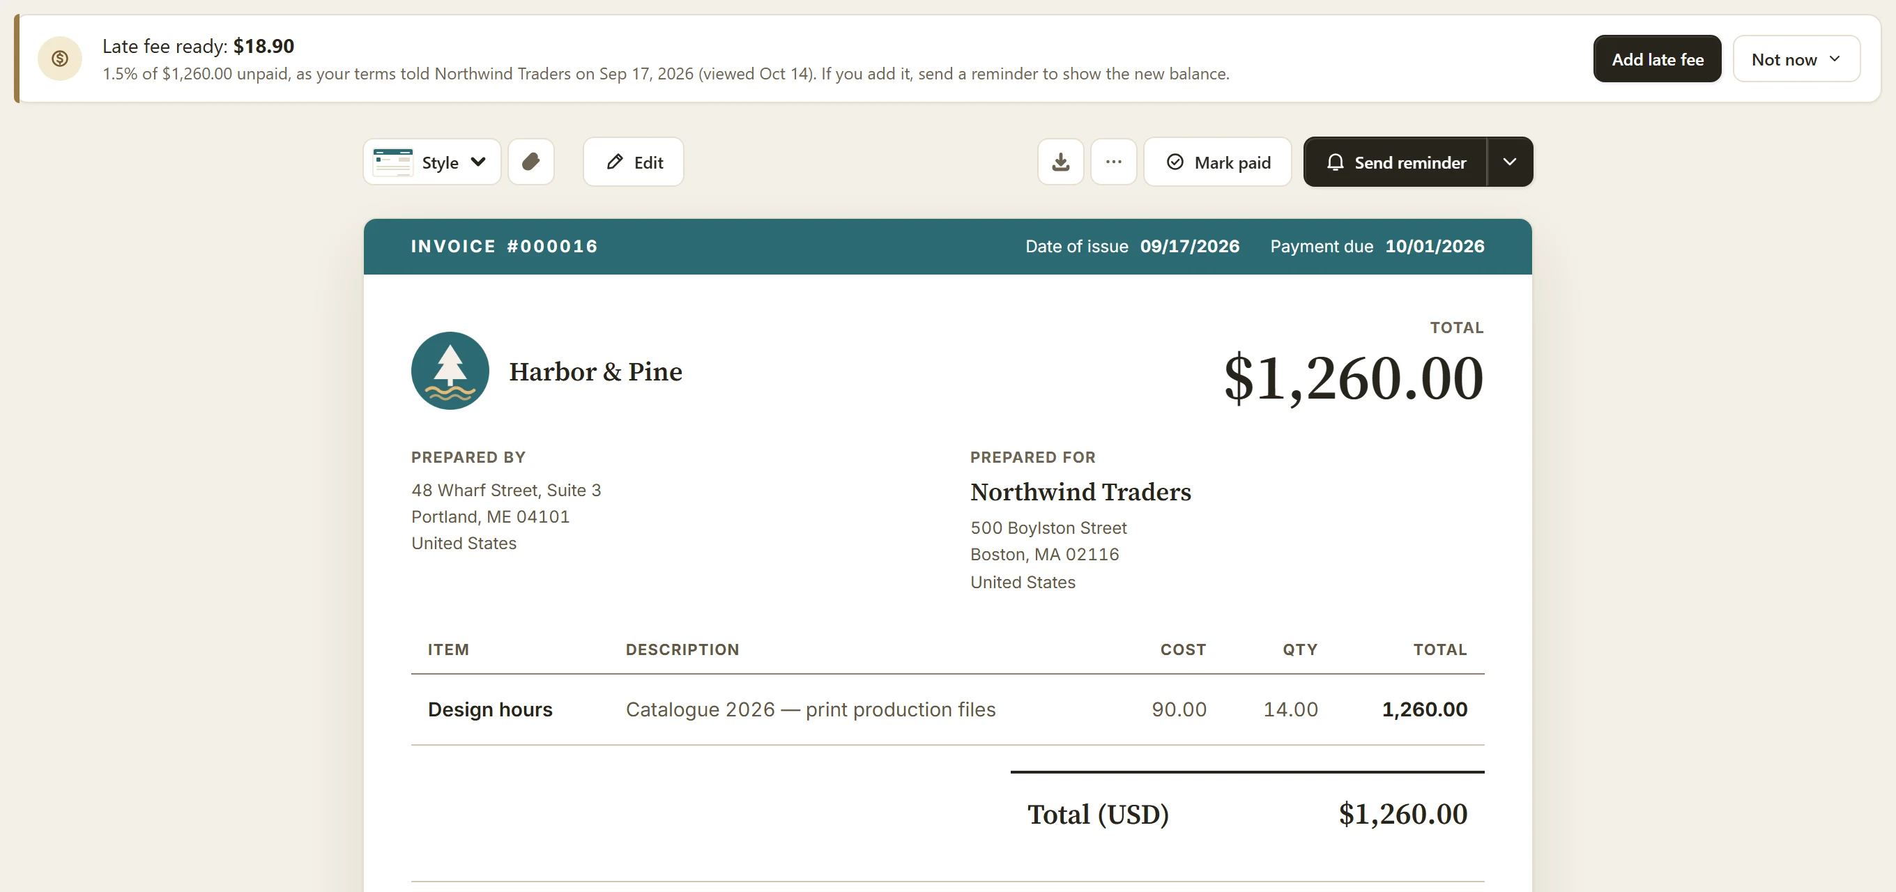Click the payment due date 10/01/2026
The width and height of the screenshot is (1896, 892).
(x=1435, y=247)
